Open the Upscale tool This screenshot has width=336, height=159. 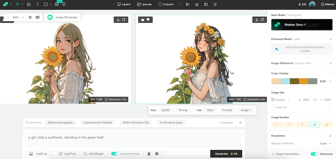(x=144, y=4)
